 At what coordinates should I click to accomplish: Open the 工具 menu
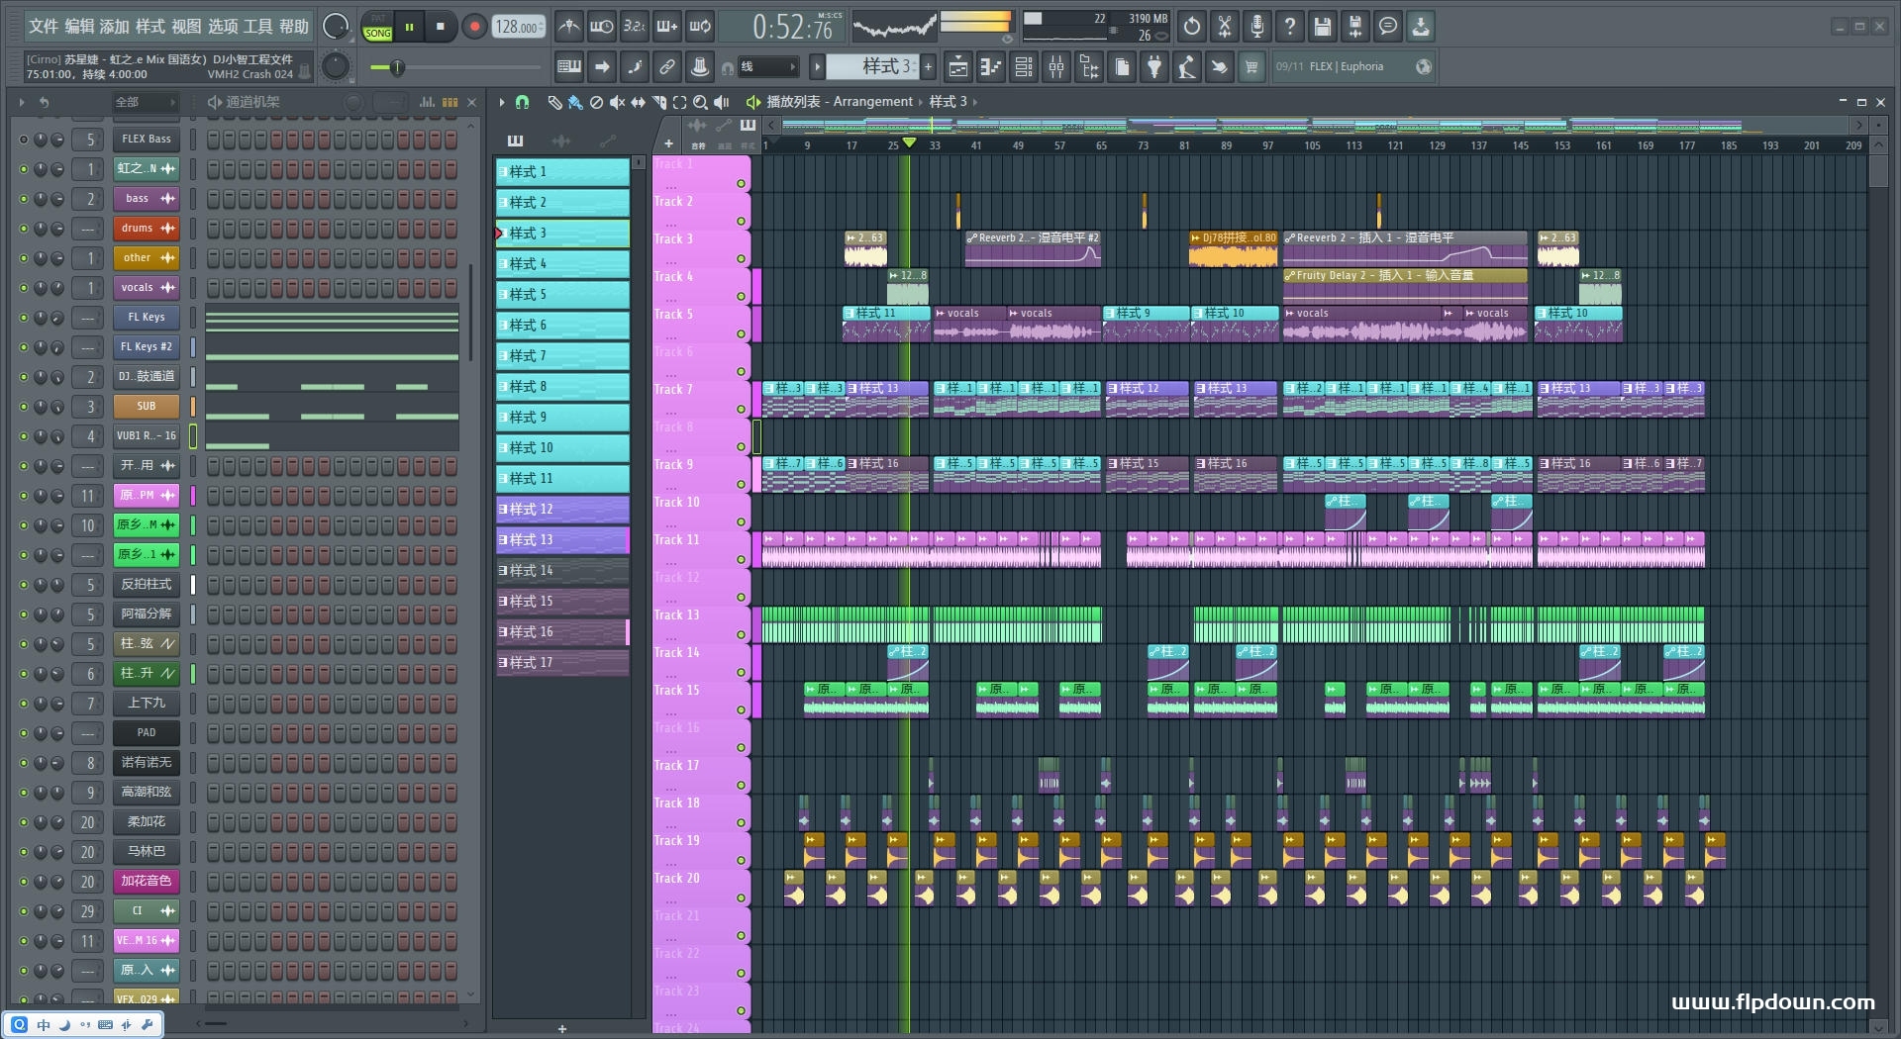pos(258,27)
